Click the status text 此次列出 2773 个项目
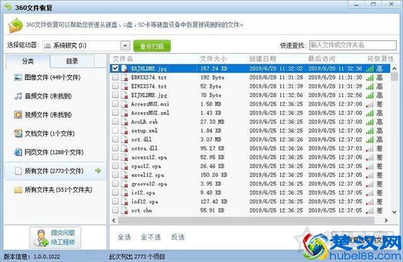Viewport: 403px width, 262px height. [x=137, y=256]
